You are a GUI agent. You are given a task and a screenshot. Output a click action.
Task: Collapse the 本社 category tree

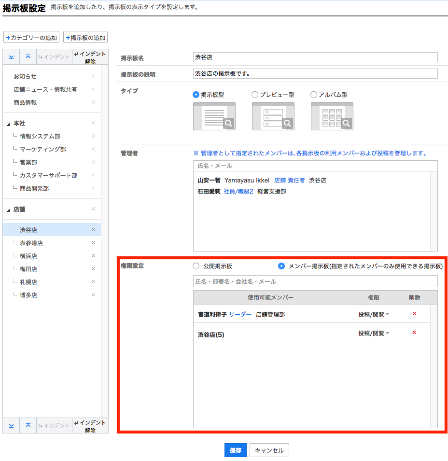click(x=8, y=125)
